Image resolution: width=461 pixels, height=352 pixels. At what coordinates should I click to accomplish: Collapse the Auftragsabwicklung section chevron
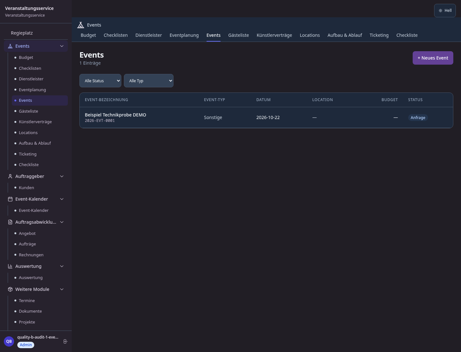62,222
